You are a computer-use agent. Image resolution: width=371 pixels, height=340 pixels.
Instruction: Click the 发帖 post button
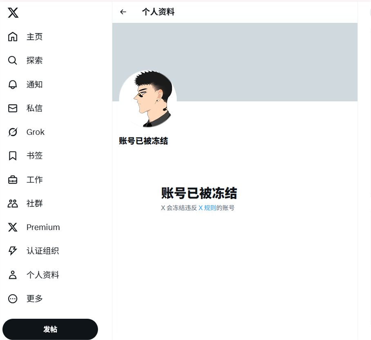(50, 329)
